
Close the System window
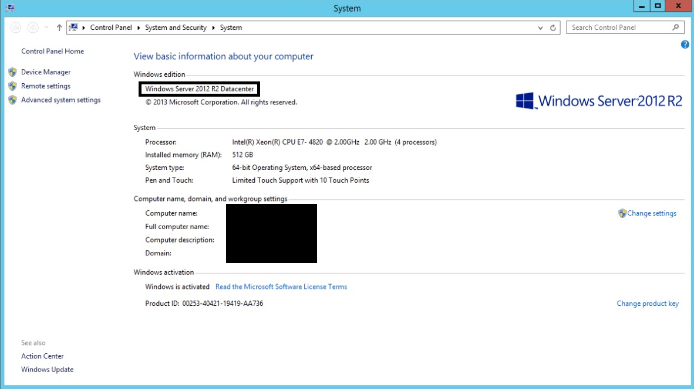coord(678,6)
